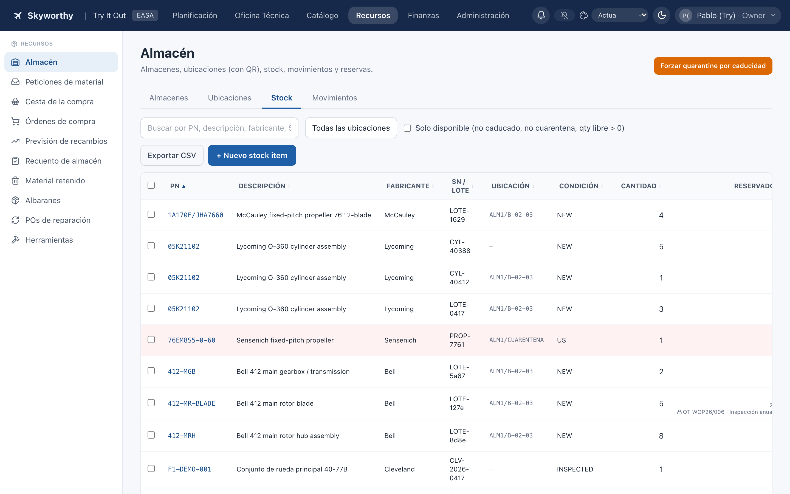Open the notifications bell icon
The height and width of the screenshot is (494, 790).
(541, 15)
